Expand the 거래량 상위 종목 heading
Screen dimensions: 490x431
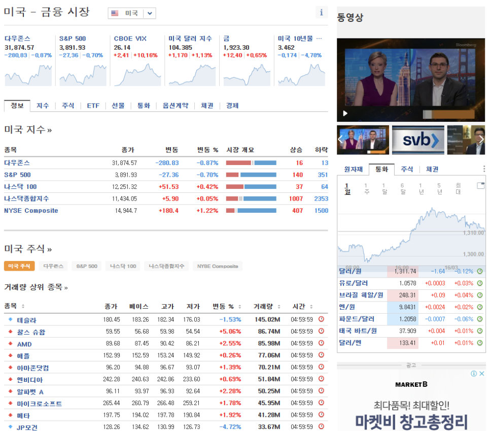36,287
